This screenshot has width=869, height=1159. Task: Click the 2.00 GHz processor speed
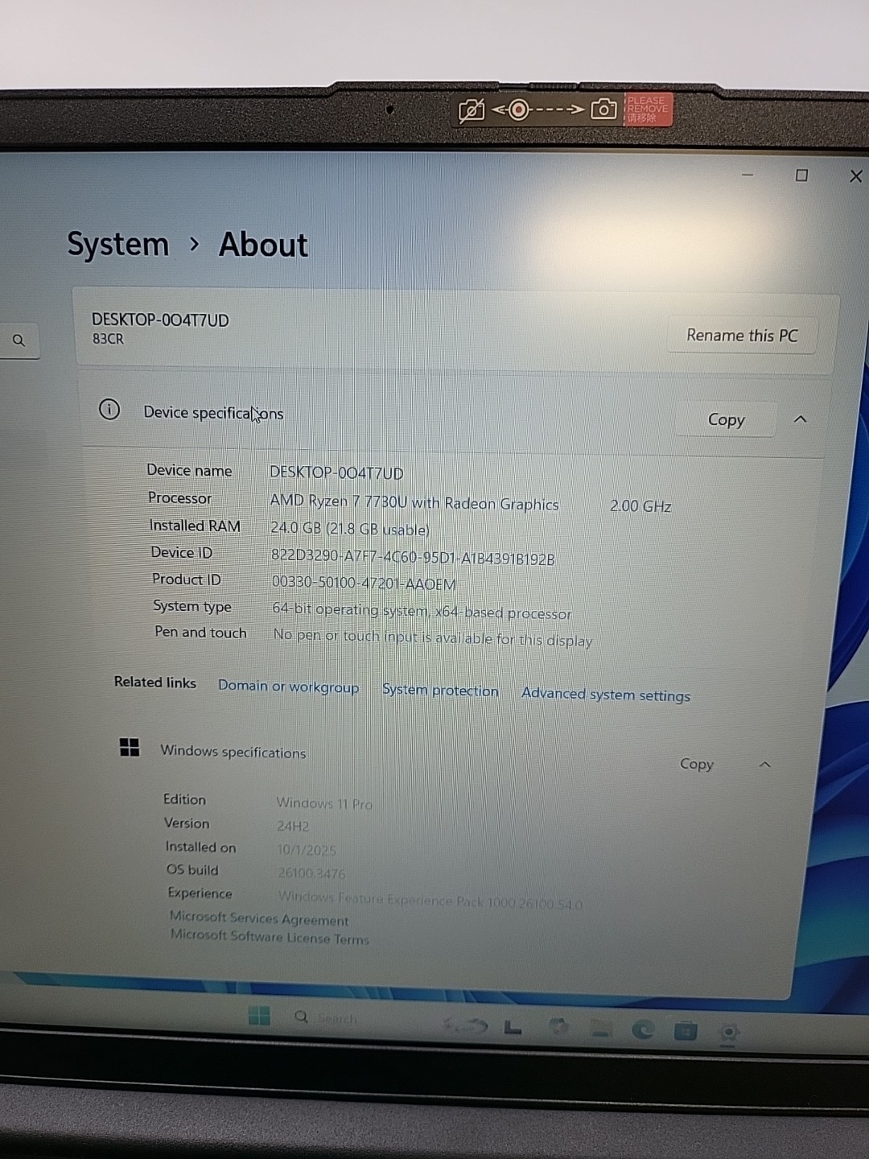click(640, 506)
